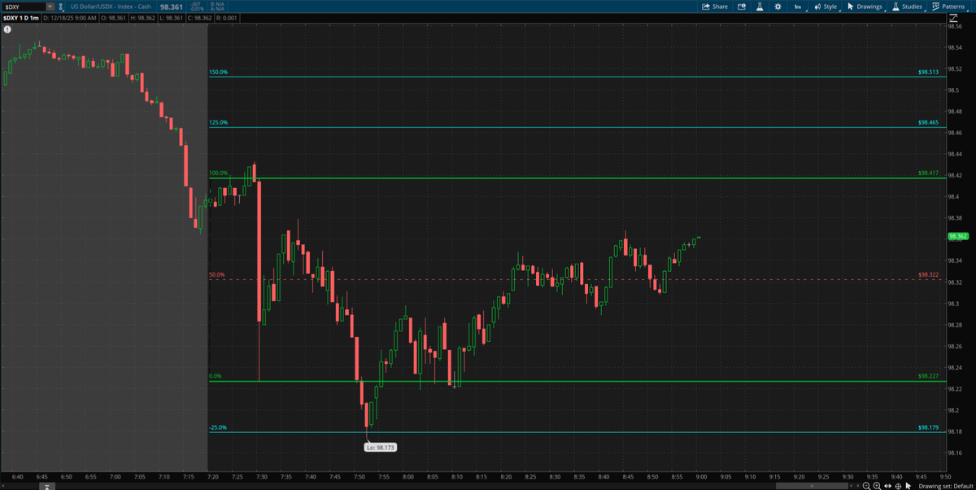Open chart settings gear icon
976x490 pixels.
(778, 6)
